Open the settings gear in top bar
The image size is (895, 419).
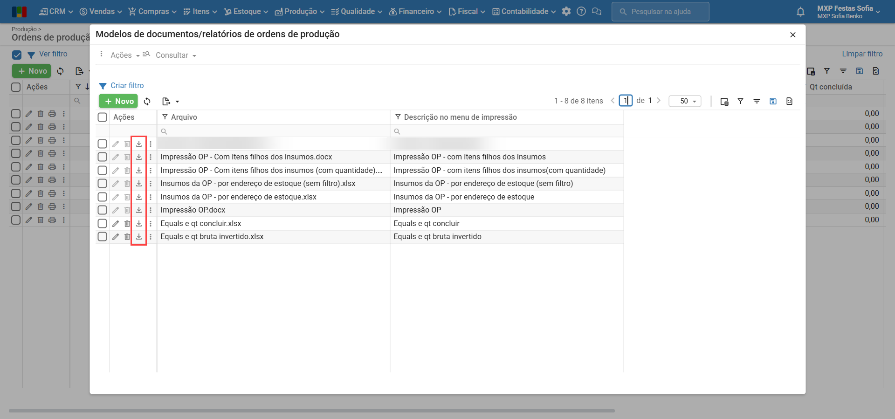pyautogui.click(x=566, y=12)
